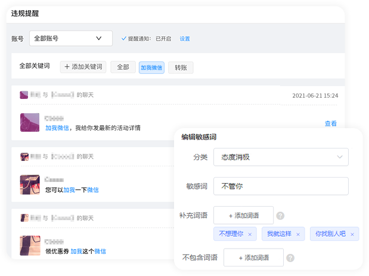369x276 pixels.
Task: Remove the 你找别人吧 tag with its x icon
Action: point(352,234)
